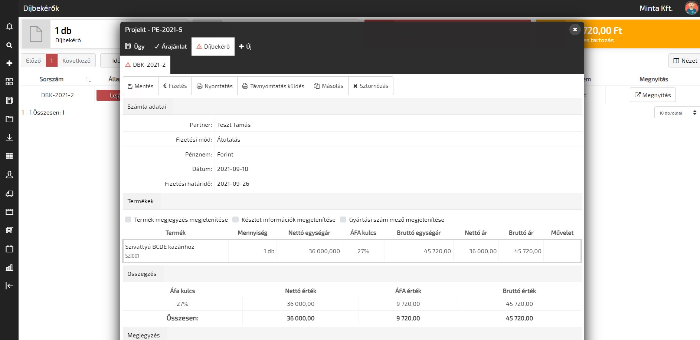Click the Fizetés button

175,86
